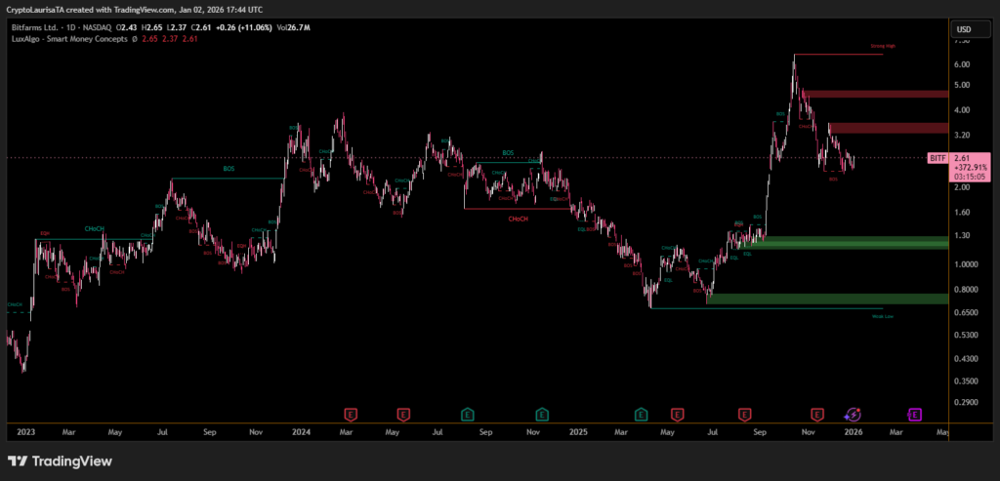Click the BITF current price label
The image size is (1000, 481).
click(962, 158)
